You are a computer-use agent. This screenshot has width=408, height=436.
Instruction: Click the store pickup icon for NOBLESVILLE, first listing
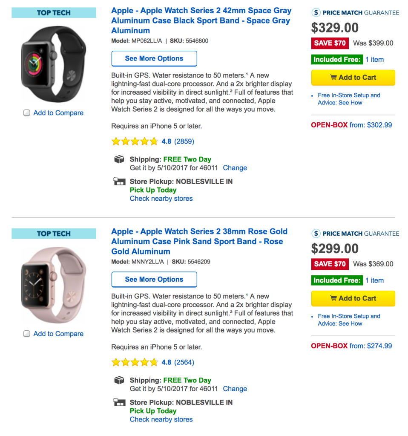pyautogui.click(x=119, y=182)
